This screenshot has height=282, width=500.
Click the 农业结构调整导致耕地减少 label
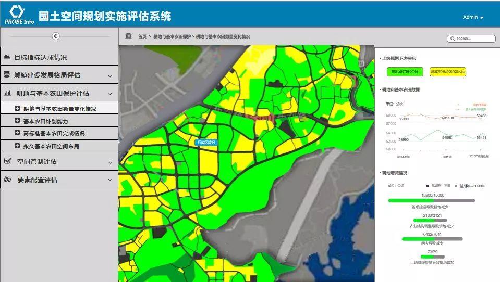(x=432, y=226)
